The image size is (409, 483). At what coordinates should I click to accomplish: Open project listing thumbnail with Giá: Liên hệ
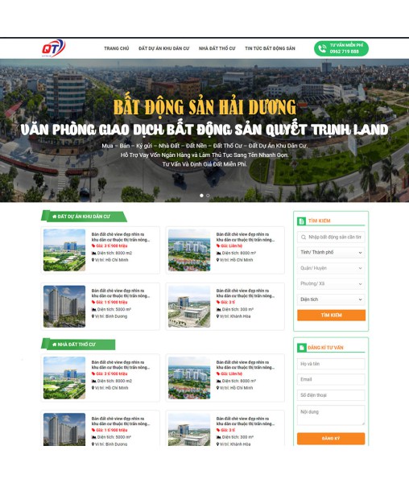tap(189, 250)
